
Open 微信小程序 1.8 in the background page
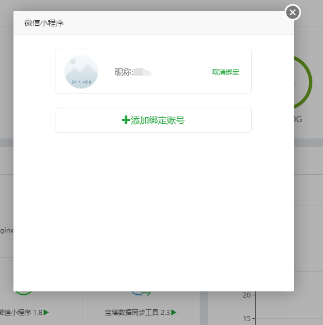(x=21, y=312)
